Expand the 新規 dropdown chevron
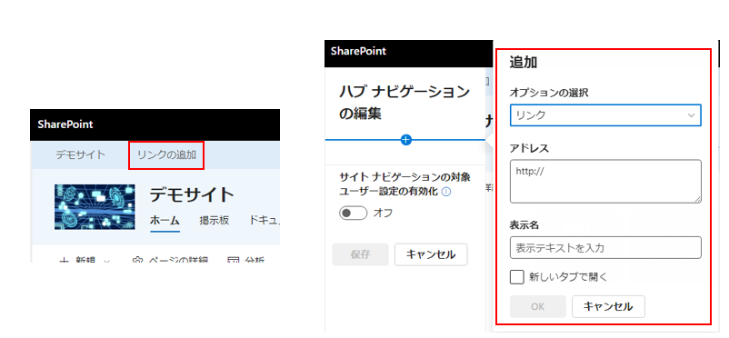Viewport: 729px width, 338px height. [106, 261]
